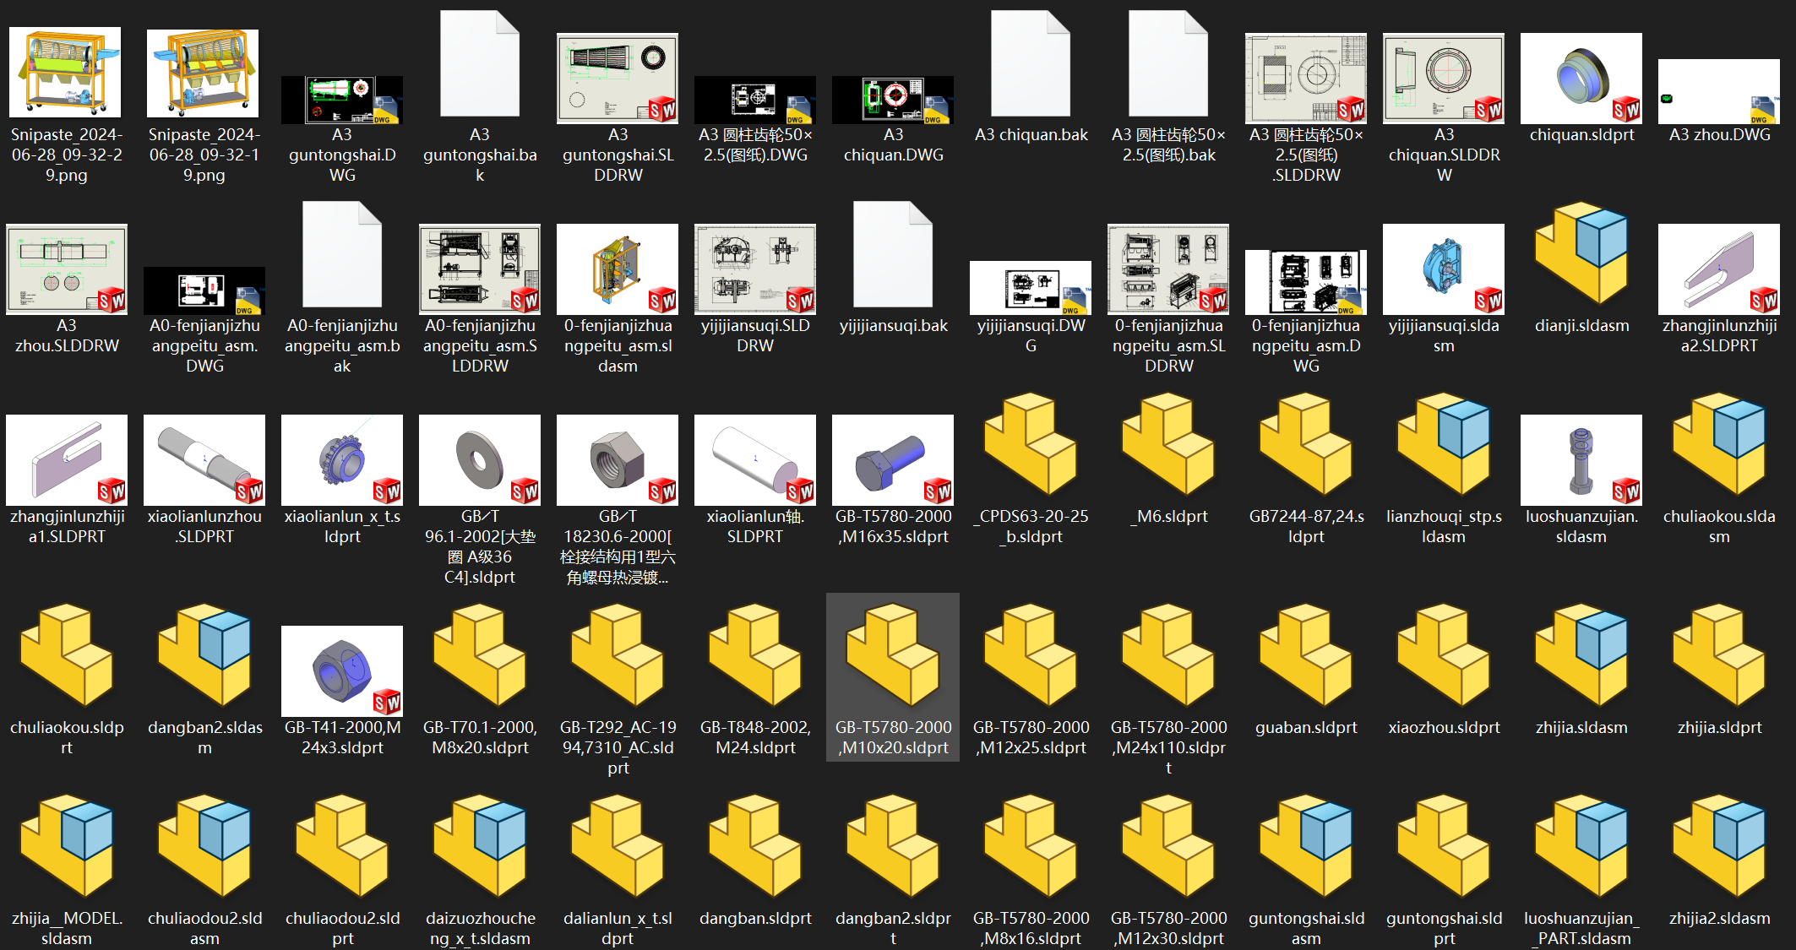Screen dimensions: 1796x950
Task: Select GB-T5780-2000,M10x20.sldprt part icon
Action: coord(893,654)
